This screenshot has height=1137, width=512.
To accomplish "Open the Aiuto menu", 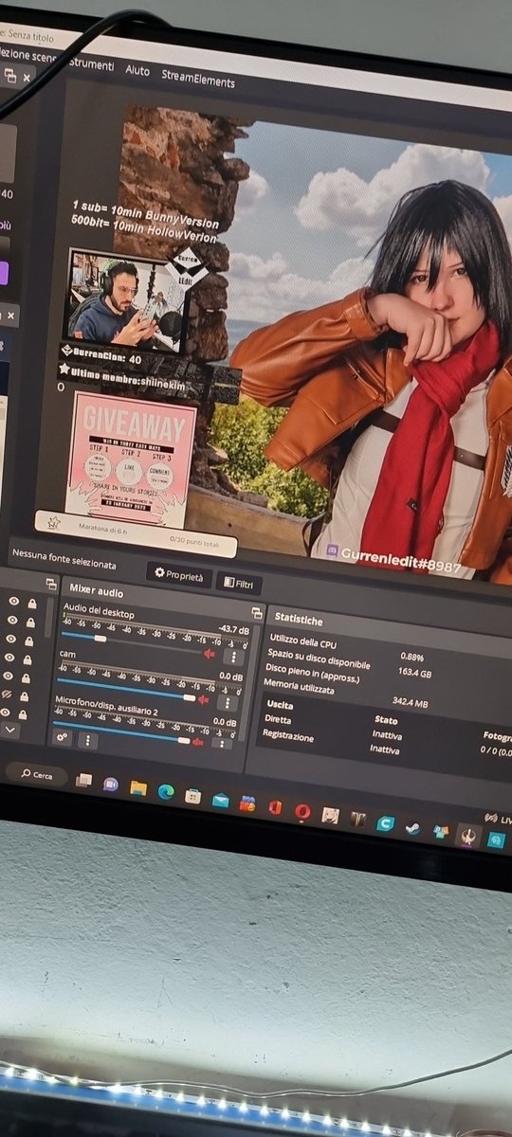I will [x=137, y=70].
